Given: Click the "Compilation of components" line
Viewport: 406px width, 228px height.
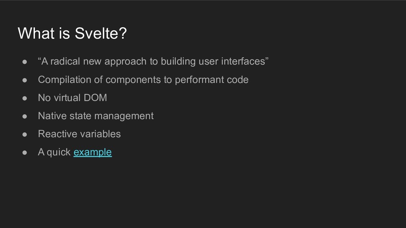Looking at the screenshot, I should pyautogui.click(x=143, y=80).
